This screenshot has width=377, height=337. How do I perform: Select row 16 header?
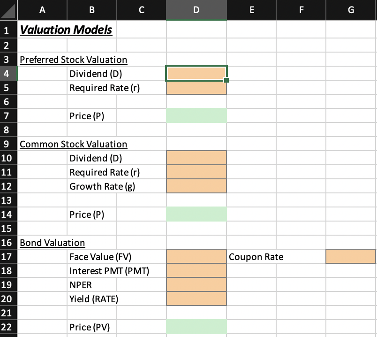[8, 243]
